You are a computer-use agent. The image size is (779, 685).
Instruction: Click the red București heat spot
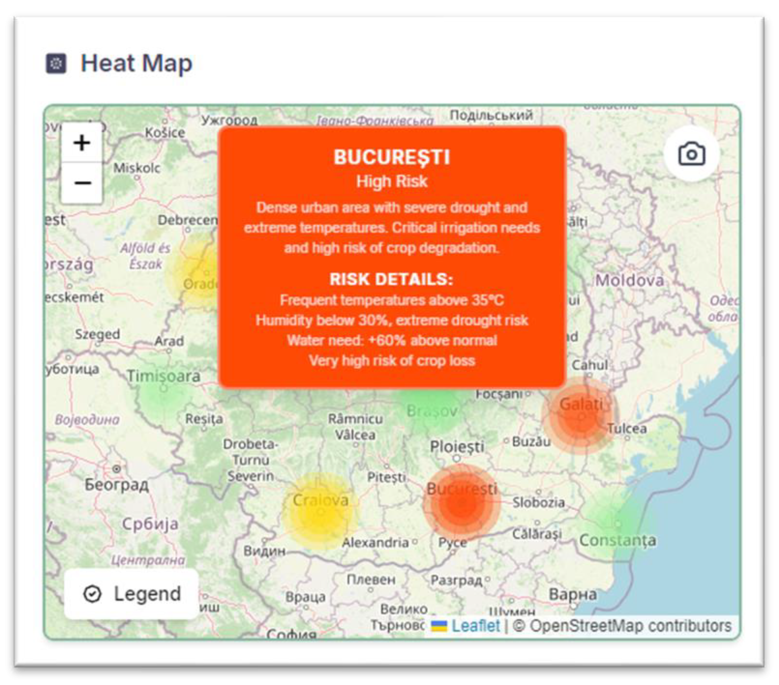point(461,503)
